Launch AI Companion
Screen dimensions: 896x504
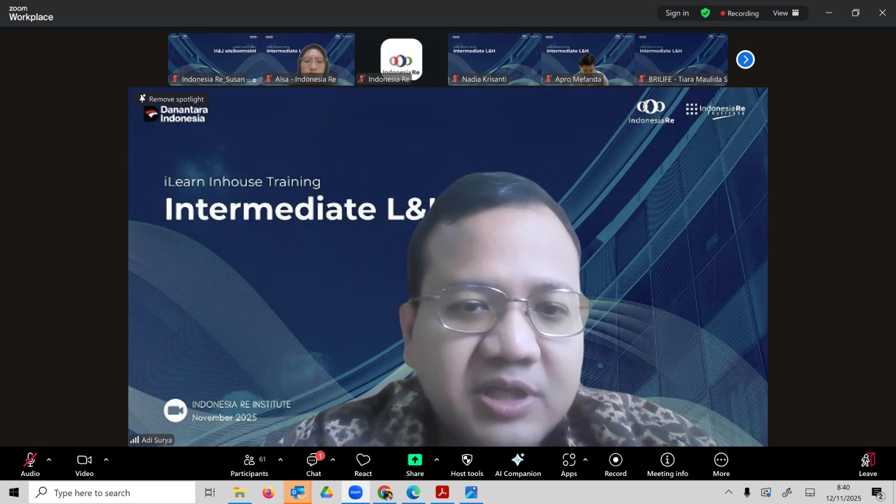pos(517,465)
